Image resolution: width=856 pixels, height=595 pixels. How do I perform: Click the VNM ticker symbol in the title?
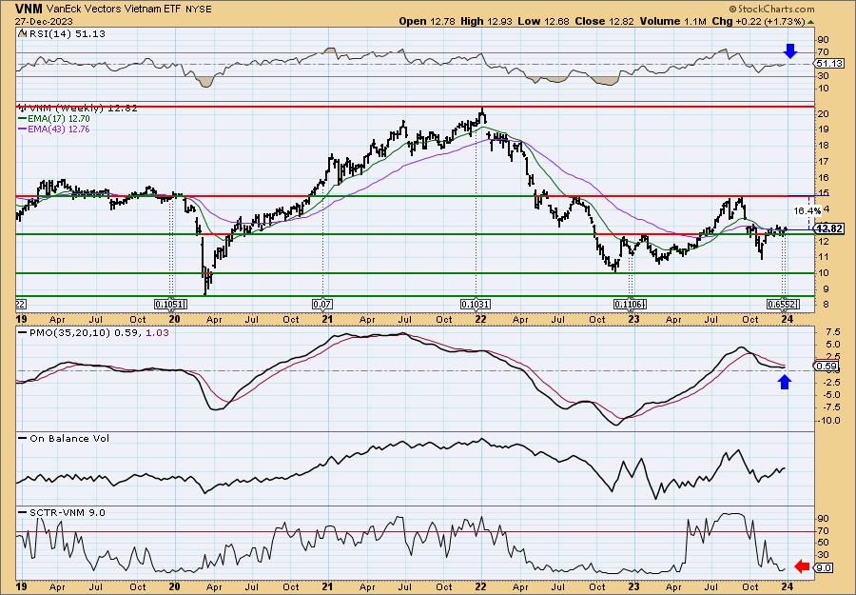click(29, 9)
